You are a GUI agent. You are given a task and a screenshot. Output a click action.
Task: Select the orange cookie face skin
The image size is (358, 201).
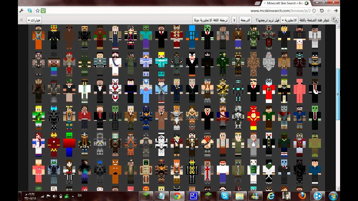[x=115, y=171]
